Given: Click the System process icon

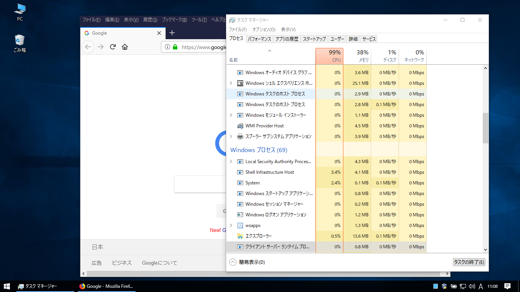Looking at the screenshot, I should [x=240, y=183].
